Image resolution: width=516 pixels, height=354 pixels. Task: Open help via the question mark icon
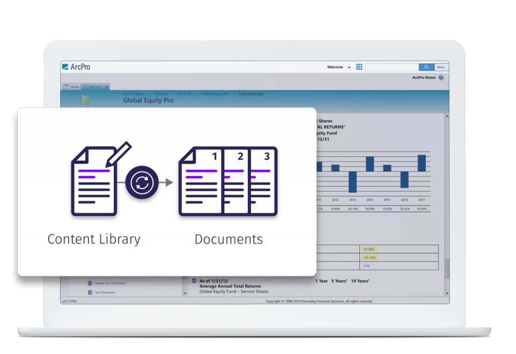tap(440, 77)
